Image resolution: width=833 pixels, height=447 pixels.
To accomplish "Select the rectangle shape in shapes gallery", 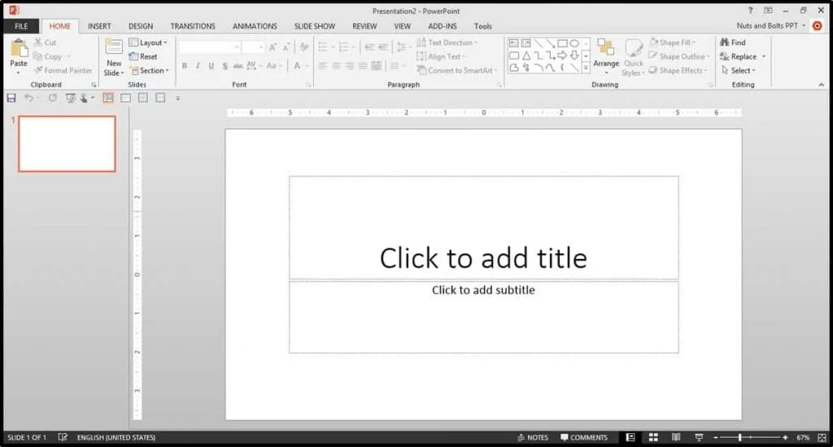I will [x=562, y=43].
